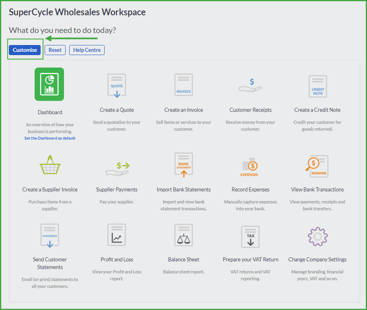
Task: Open Create a Supplier Invoice label
Action: [x=50, y=190]
